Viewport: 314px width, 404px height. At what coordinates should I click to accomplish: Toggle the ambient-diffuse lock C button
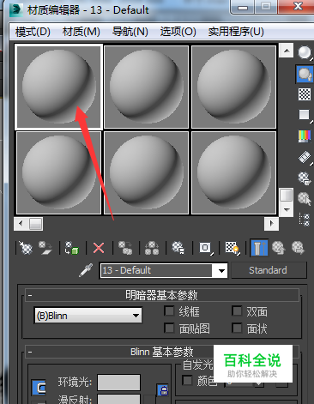[x=39, y=388]
